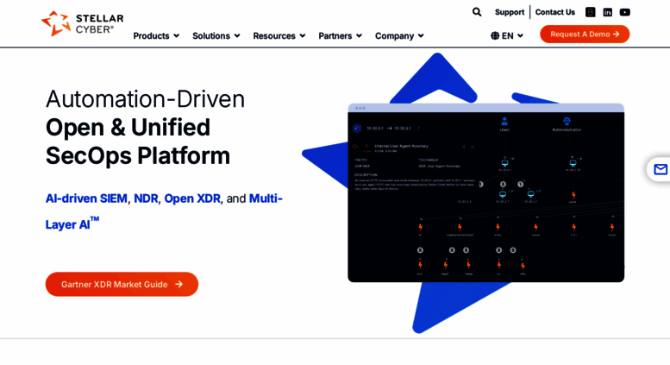Expand the Resources menu
This screenshot has width=670, height=365.
click(279, 36)
